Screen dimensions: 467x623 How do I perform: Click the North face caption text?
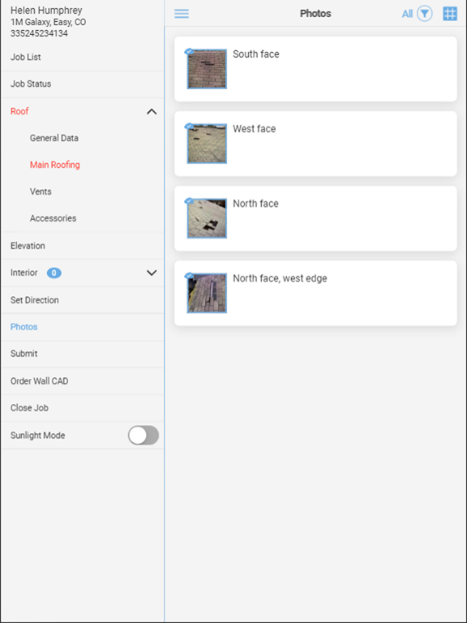[255, 204]
